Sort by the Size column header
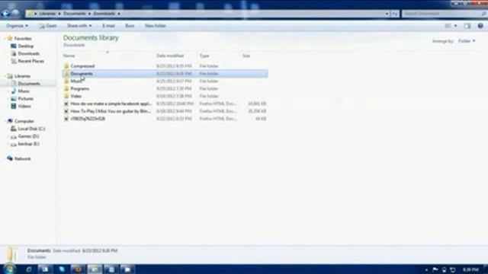The image size is (488, 274). click(x=246, y=56)
